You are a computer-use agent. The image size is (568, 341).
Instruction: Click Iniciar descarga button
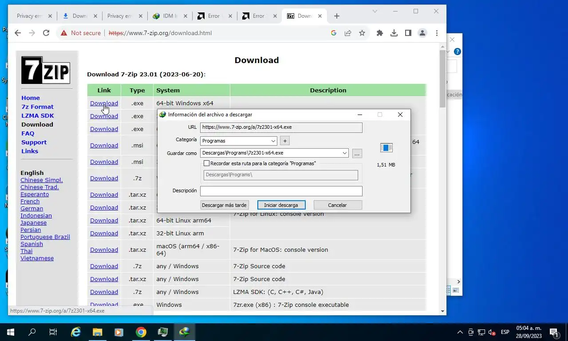point(281,205)
